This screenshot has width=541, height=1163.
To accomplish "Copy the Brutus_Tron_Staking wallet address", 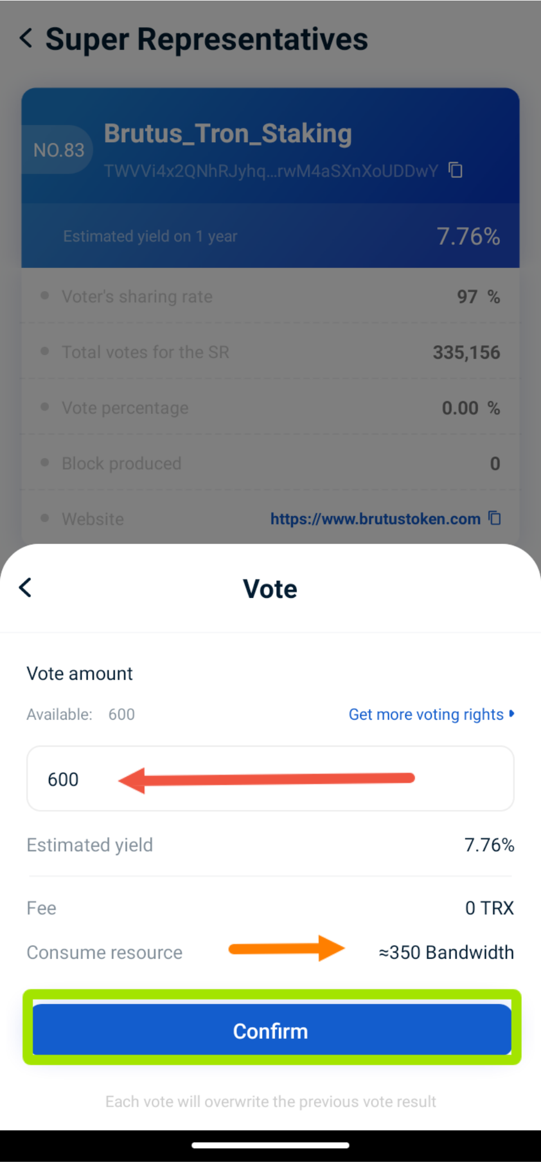I will click(455, 170).
